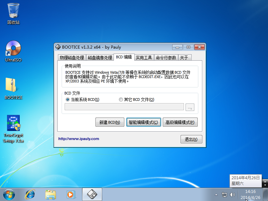Click the volume speaker tray icon
Viewport: 268px width, 201px height.
point(232,195)
